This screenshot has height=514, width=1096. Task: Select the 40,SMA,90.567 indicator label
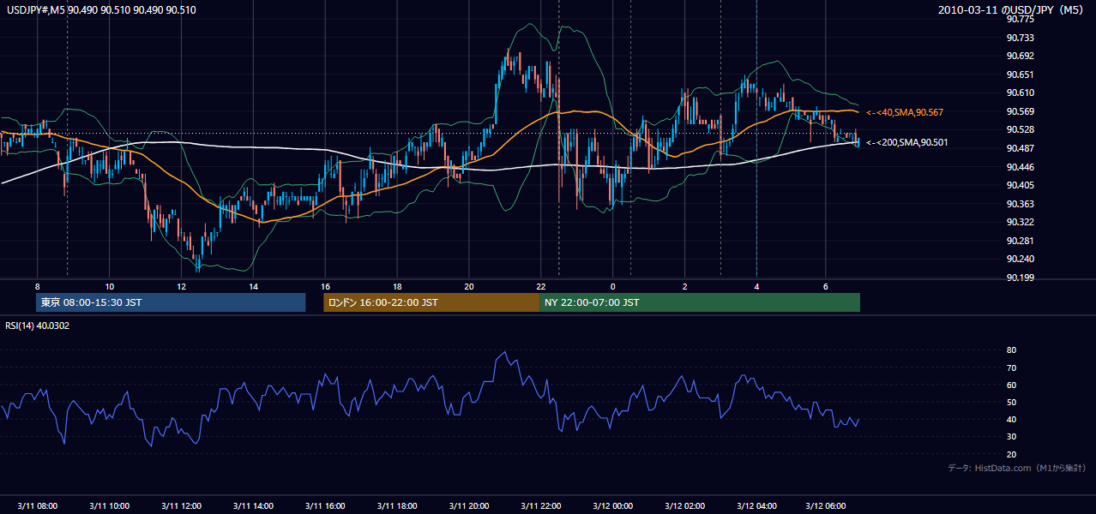click(x=905, y=112)
